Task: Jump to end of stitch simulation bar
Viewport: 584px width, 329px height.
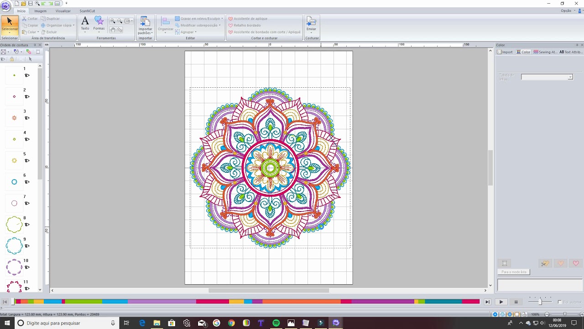Action: point(487,302)
